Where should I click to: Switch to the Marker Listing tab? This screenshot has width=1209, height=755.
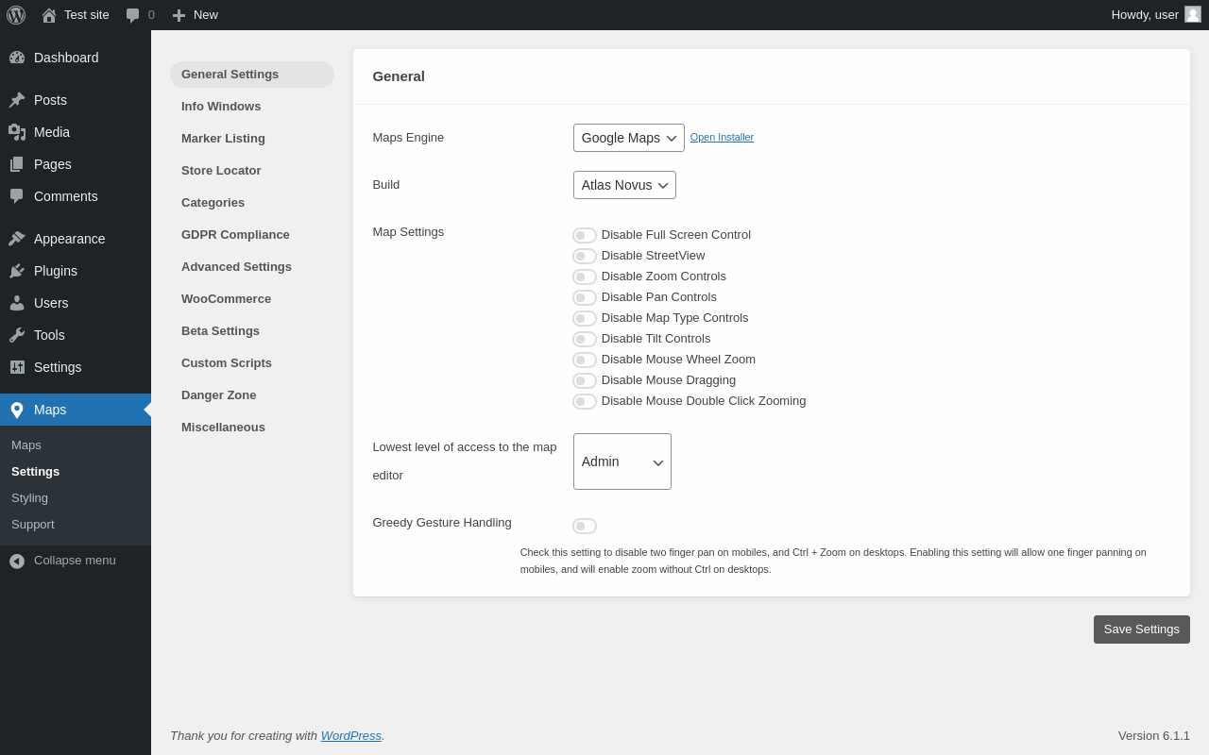tap(223, 139)
